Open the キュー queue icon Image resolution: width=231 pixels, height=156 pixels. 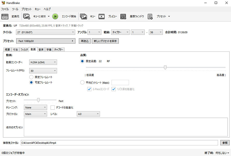point(83,17)
